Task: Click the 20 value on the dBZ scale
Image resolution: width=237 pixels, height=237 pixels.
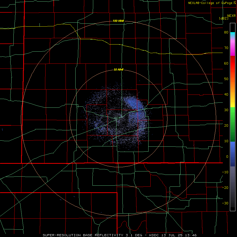Action: tap(226, 125)
